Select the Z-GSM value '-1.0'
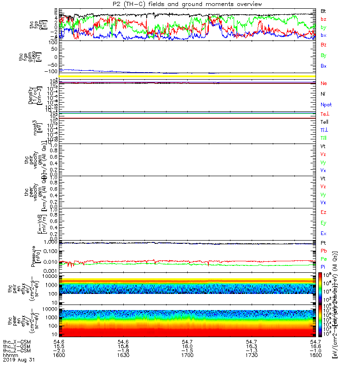The width and height of the screenshot is (345, 368). tap(316, 351)
